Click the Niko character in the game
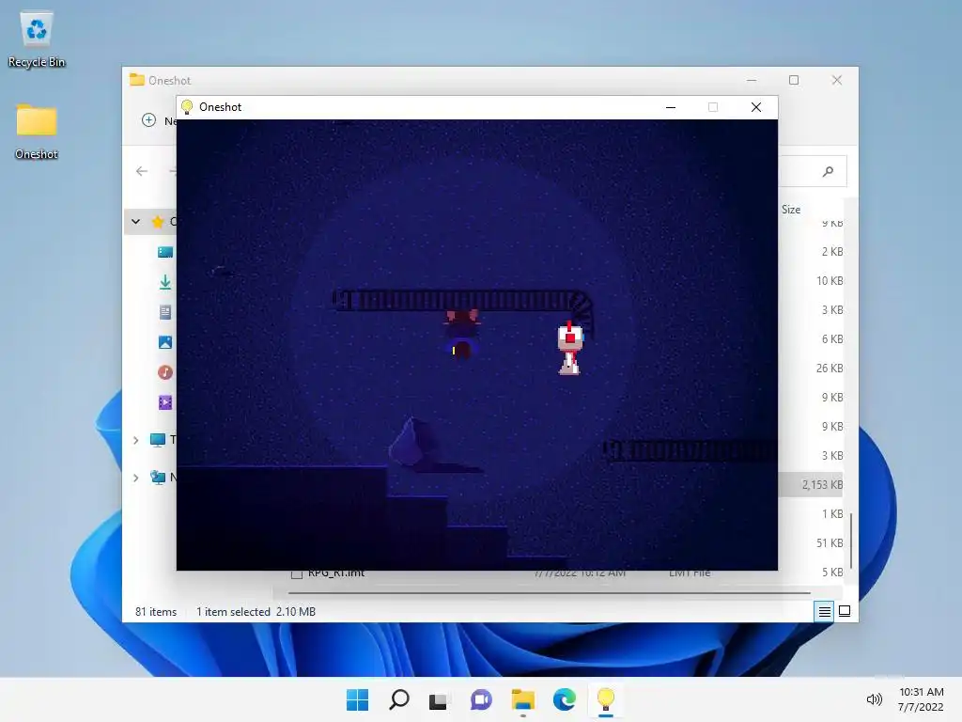Viewport: 962px width, 722px height. (462, 335)
